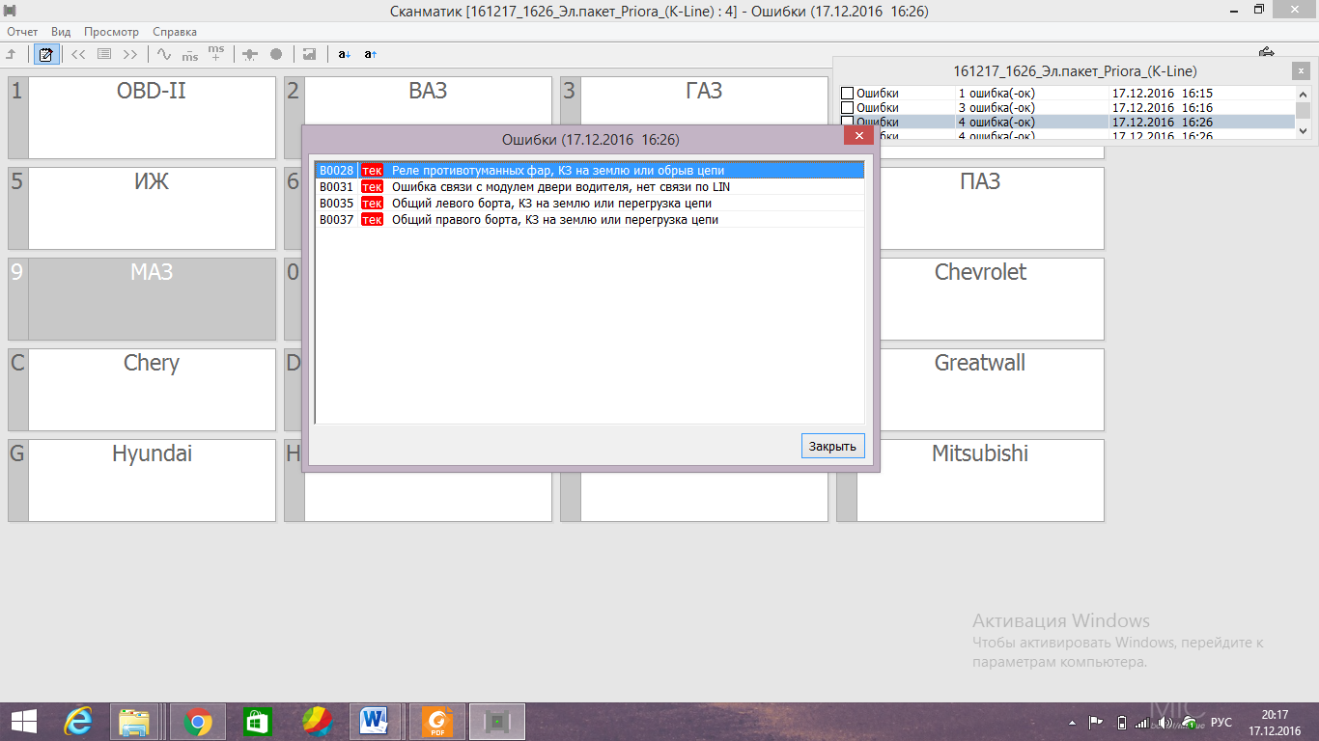The height and width of the screenshot is (741, 1319).
Task: Click the Greatwall manufacturer tile
Action: pos(992,390)
